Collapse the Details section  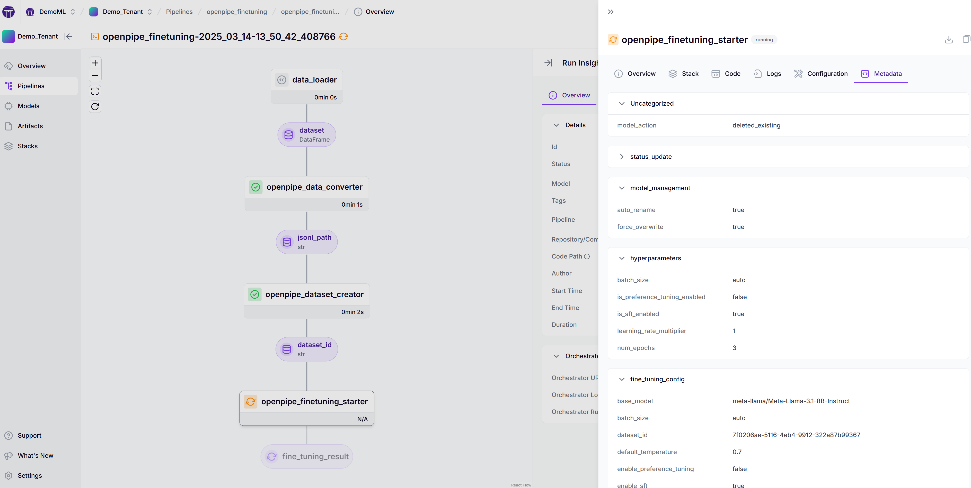(556, 125)
